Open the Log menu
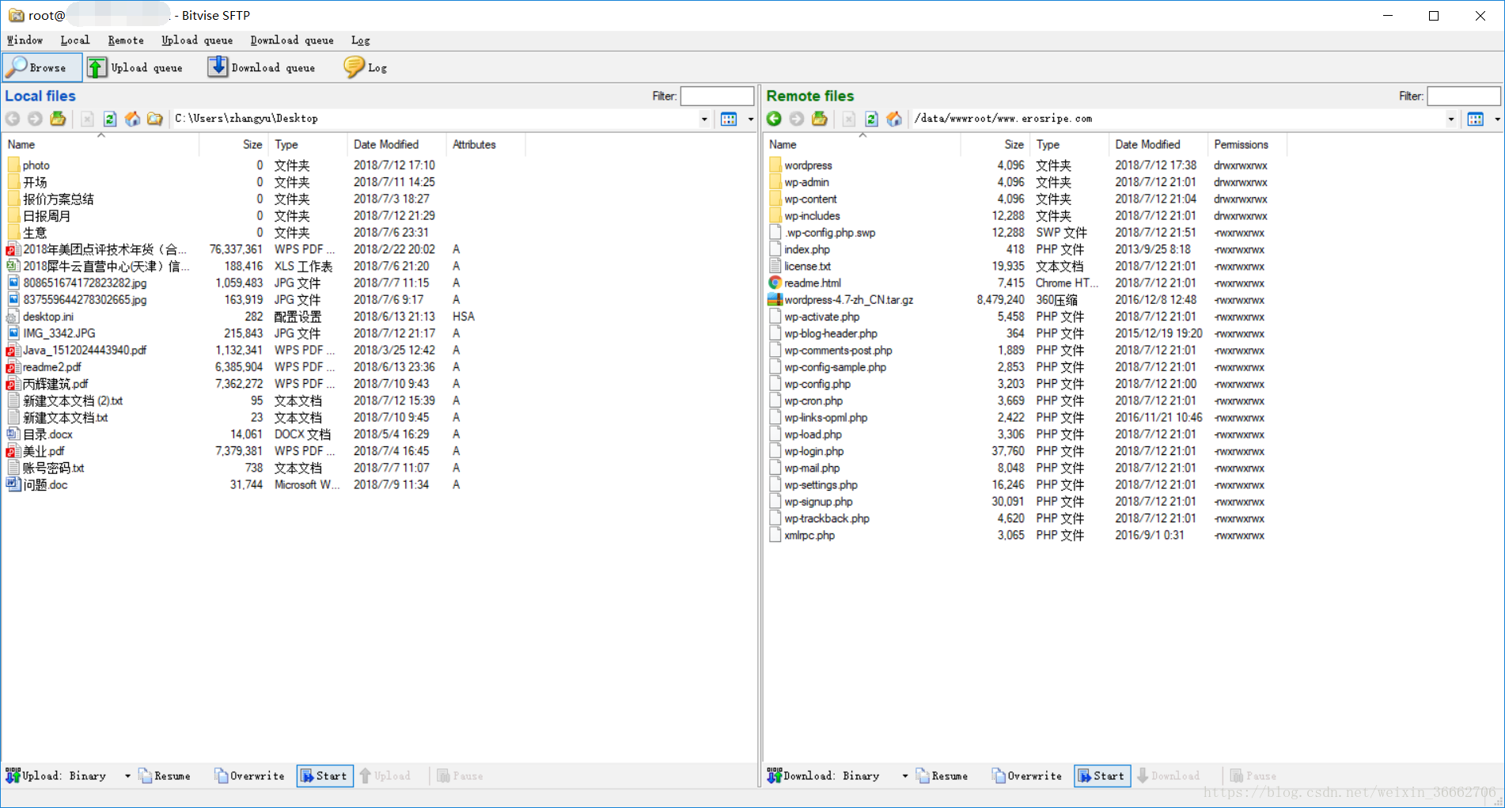1505x808 pixels. (361, 40)
